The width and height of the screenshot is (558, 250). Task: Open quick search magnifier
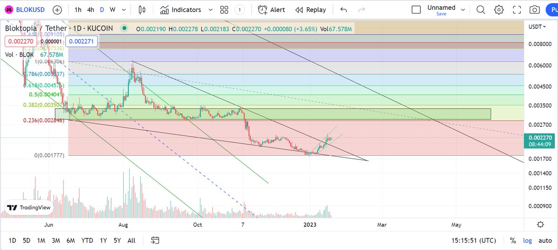481,10
